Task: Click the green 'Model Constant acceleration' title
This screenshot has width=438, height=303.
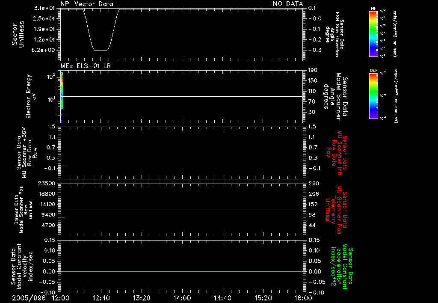Action: (x=342, y=266)
